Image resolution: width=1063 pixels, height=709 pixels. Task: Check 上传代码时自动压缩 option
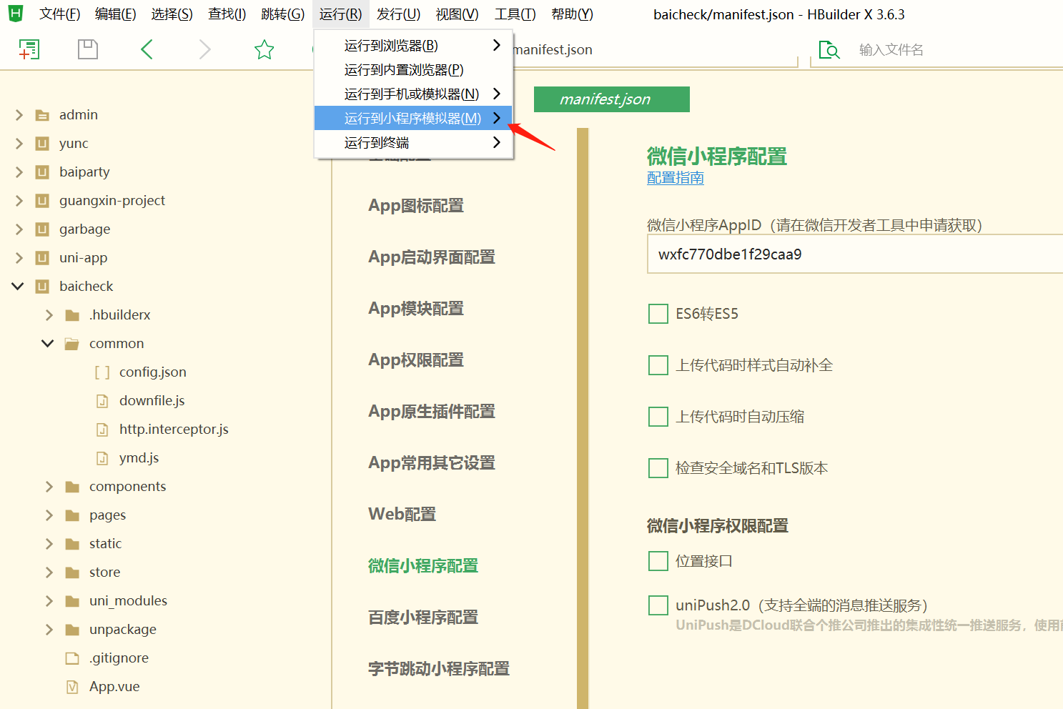click(x=658, y=417)
